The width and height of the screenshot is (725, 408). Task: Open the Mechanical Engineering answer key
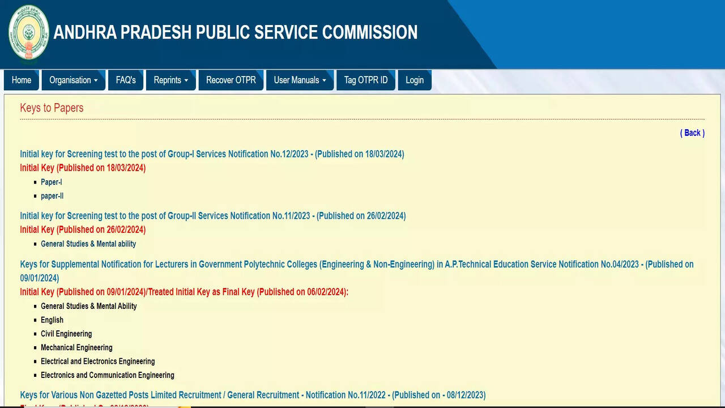tap(76, 347)
